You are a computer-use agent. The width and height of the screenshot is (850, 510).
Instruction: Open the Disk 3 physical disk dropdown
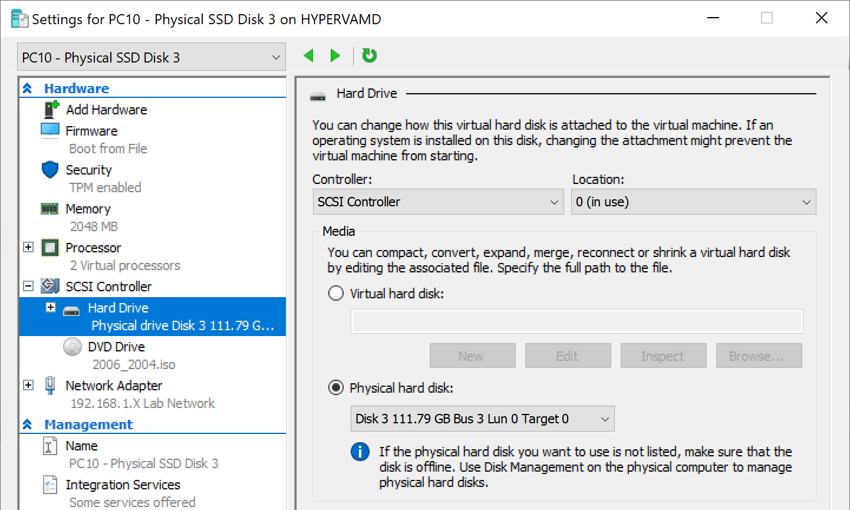482,419
